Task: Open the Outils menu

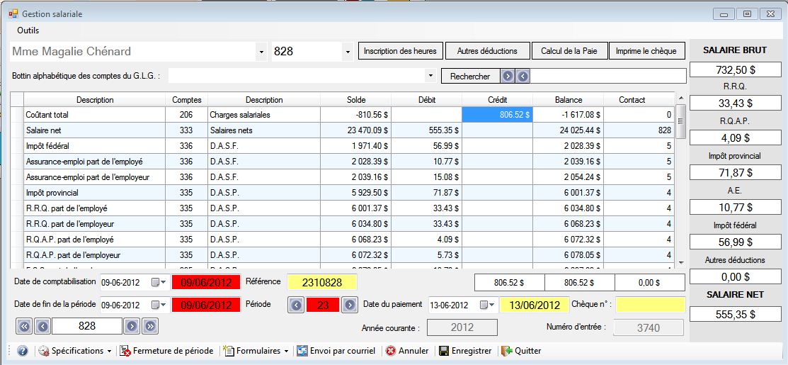Action: coord(28,30)
